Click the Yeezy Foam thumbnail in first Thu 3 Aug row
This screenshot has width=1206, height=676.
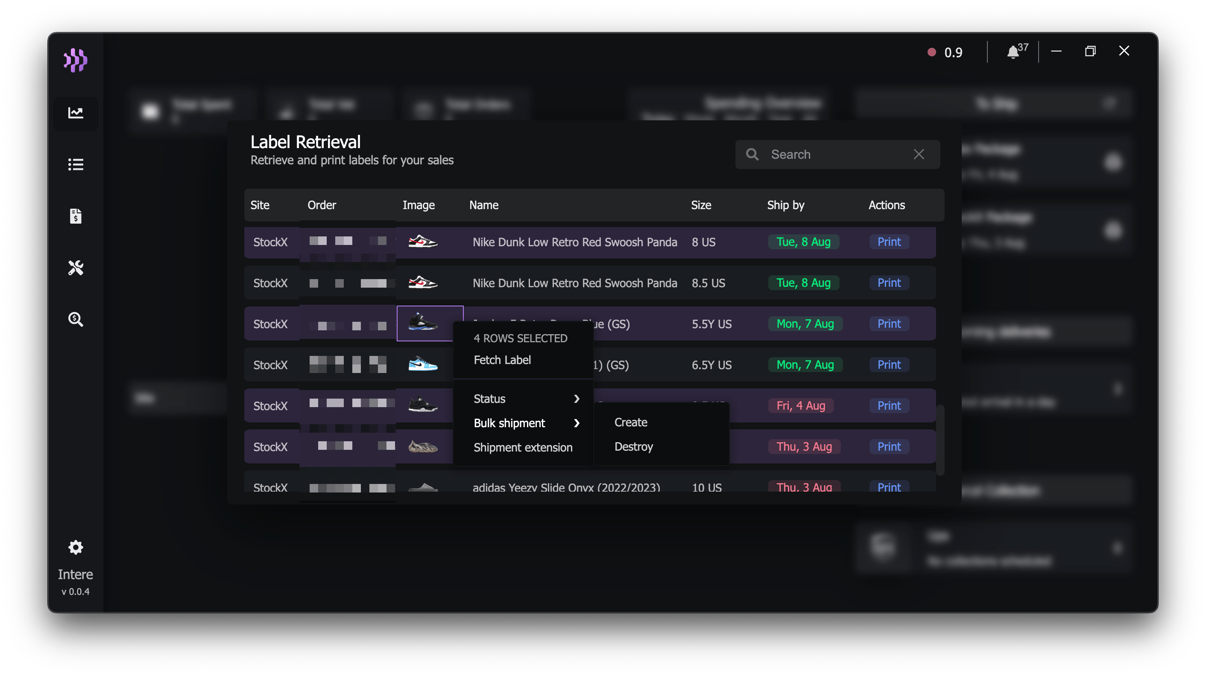[423, 446]
